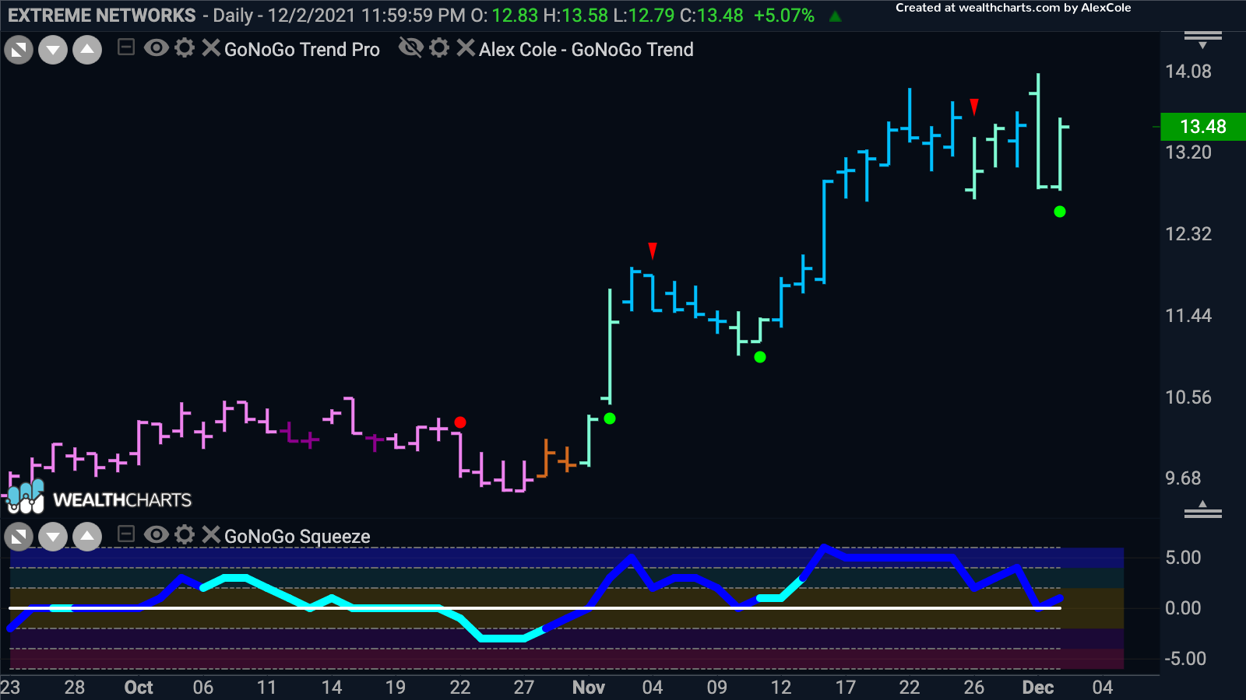Open settings for Alex Cole GoNoGo Trend
Viewport: 1246px width, 700px height.
click(439, 48)
